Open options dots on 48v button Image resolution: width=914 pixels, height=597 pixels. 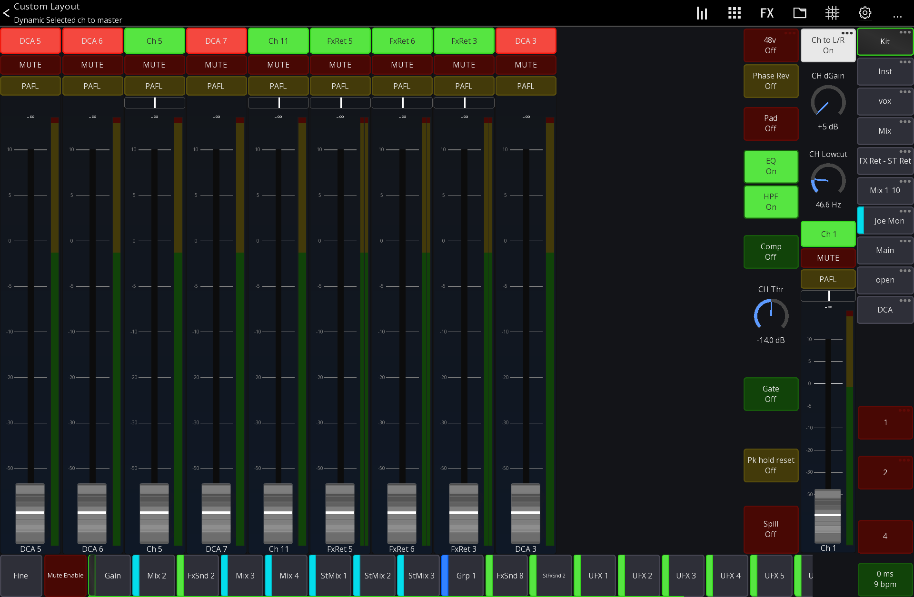[x=790, y=33]
